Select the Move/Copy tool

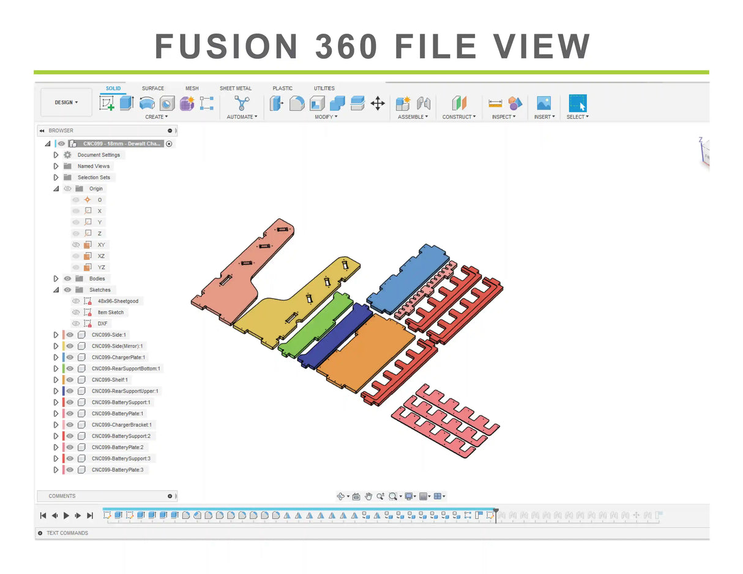tap(378, 103)
